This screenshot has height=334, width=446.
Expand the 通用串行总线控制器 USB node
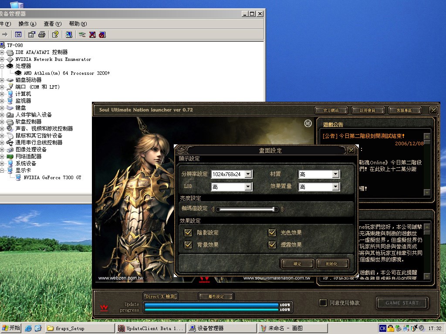[x=2, y=143]
